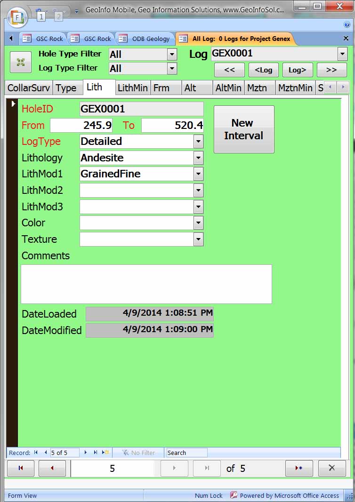355x502 pixels.
Task: Expand the Log hole selector dropdown
Action: (x=342, y=54)
